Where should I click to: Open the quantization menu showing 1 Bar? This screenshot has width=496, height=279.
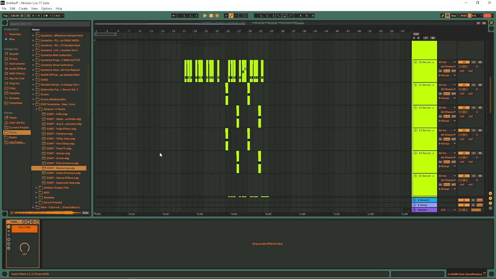pyautogui.click(x=58, y=15)
